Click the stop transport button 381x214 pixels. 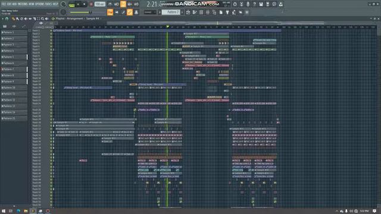85,4
